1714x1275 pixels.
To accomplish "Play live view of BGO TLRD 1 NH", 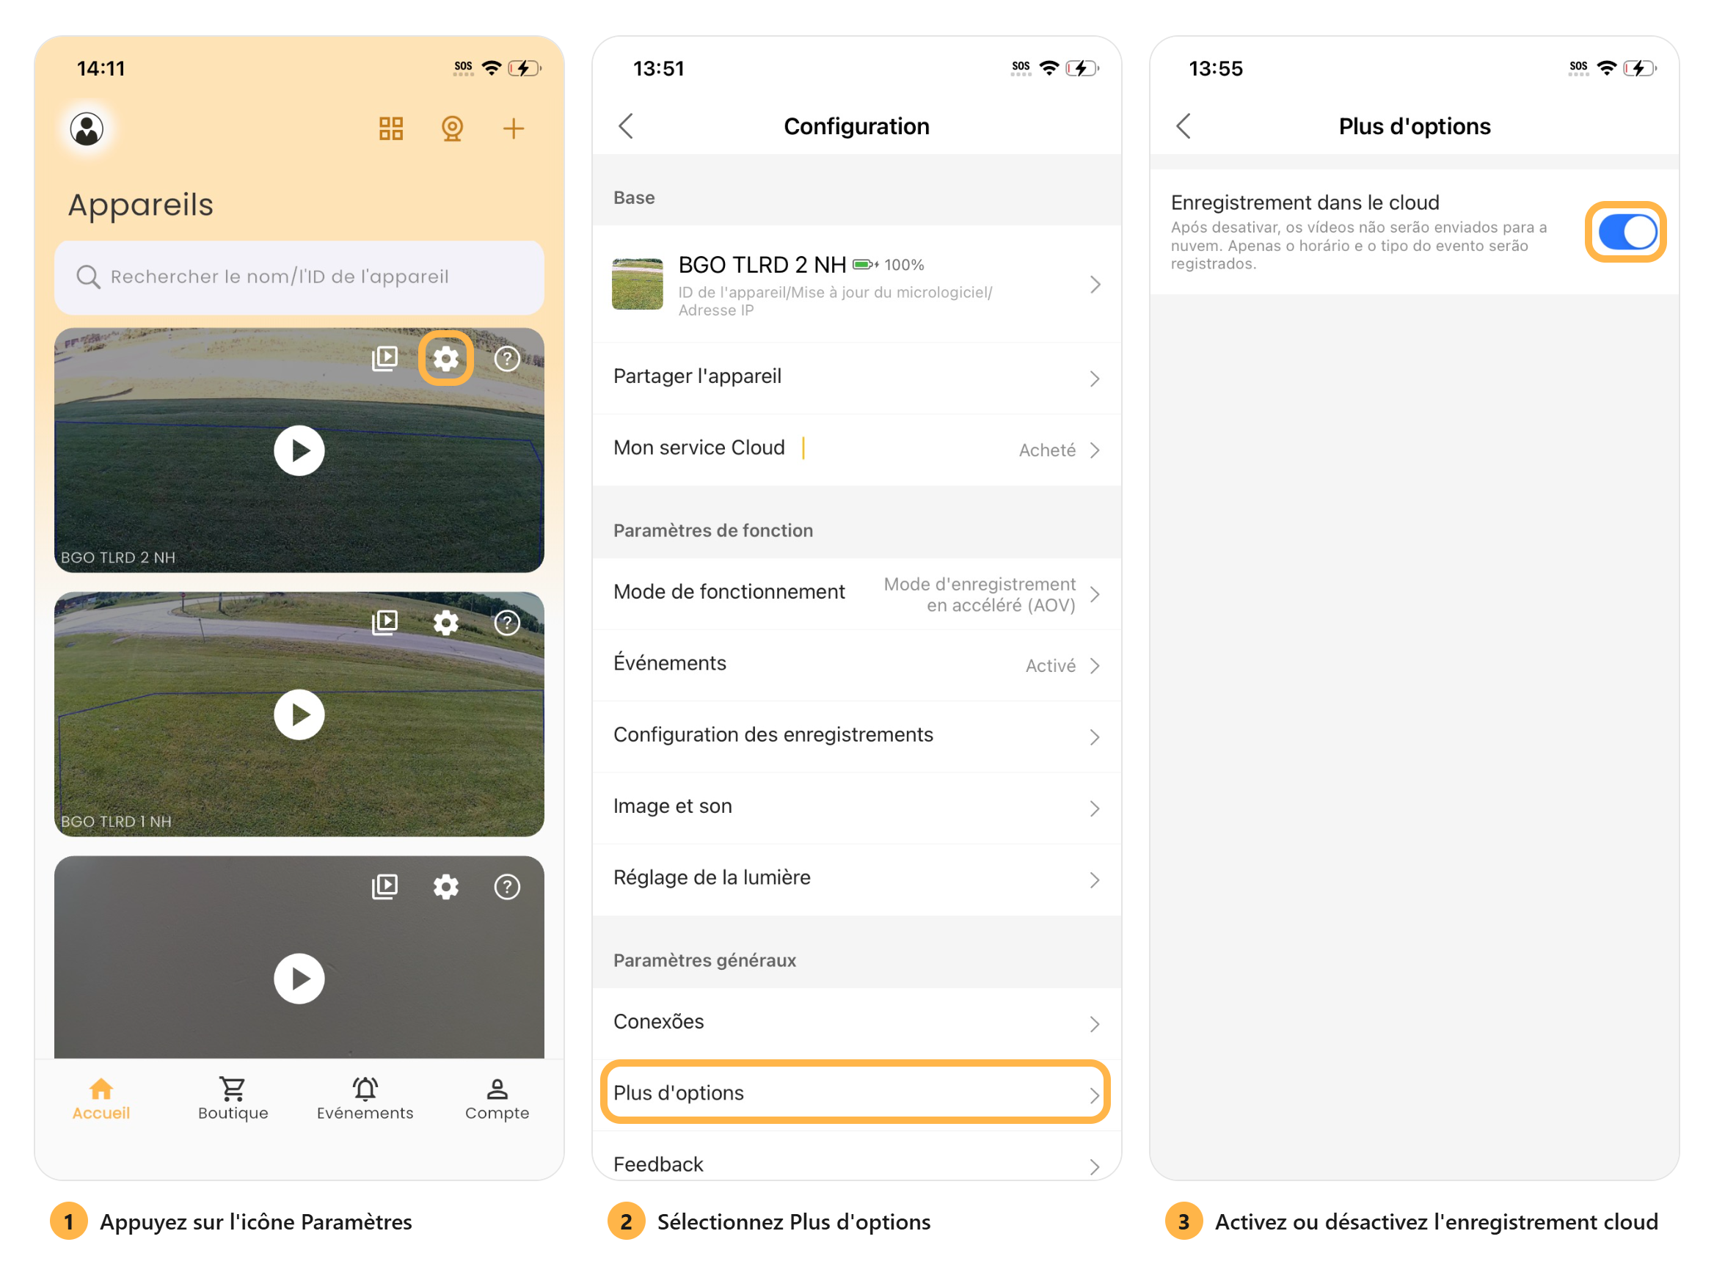I will coord(299,715).
